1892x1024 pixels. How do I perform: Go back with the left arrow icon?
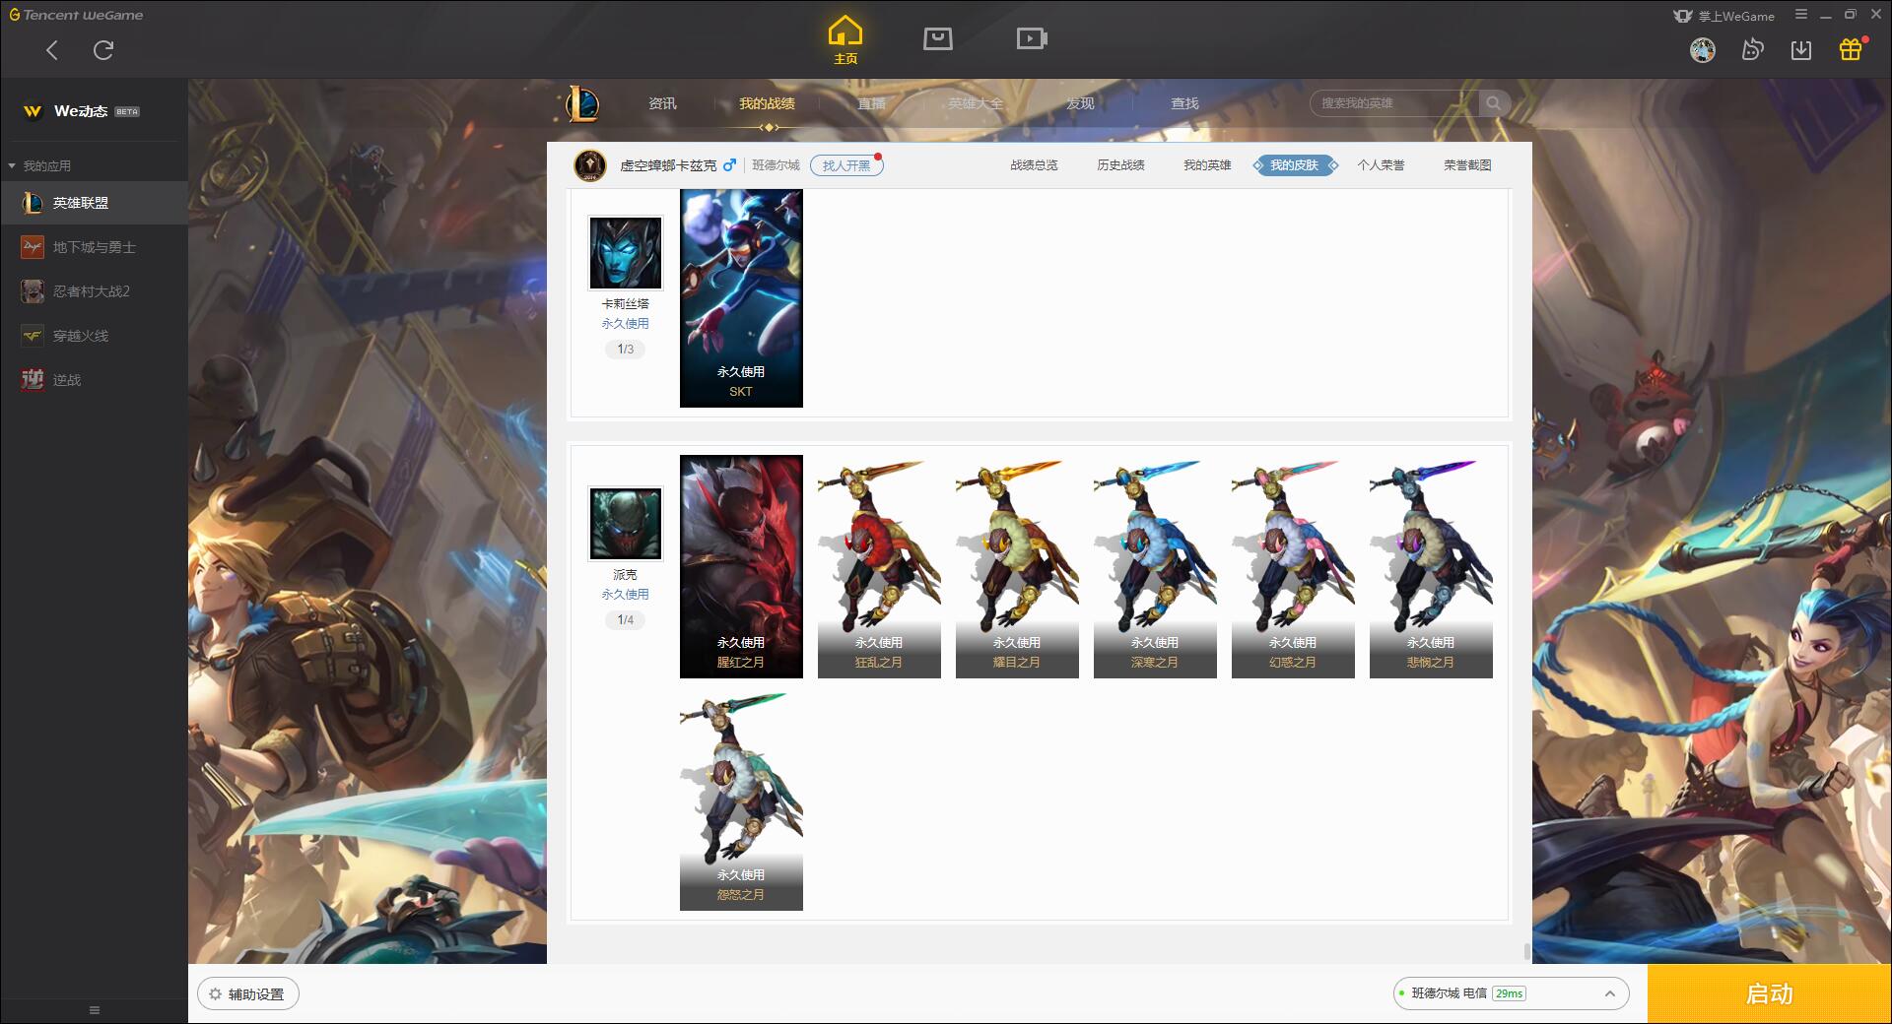coord(52,49)
